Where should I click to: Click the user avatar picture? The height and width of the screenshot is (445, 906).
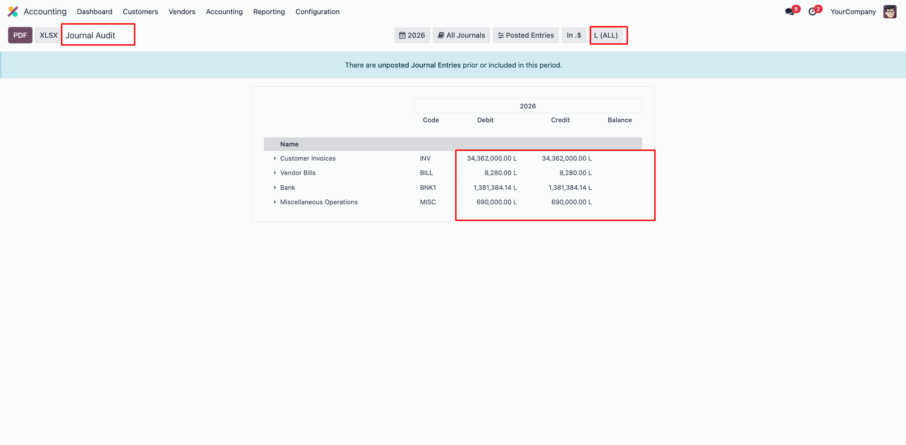(x=889, y=12)
